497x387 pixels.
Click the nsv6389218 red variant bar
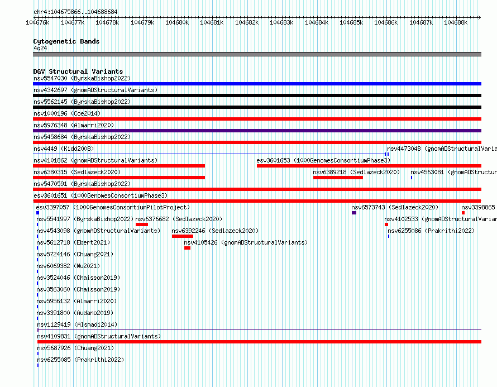pyautogui.click(x=338, y=178)
